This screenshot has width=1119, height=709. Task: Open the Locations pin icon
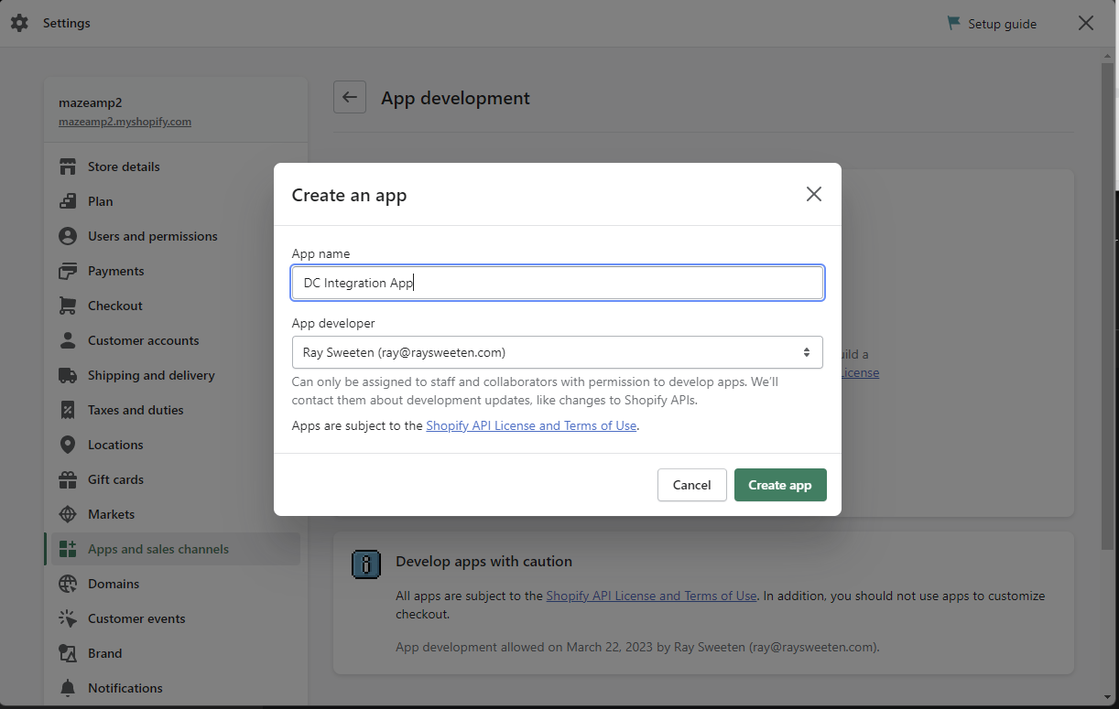[x=67, y=445]
